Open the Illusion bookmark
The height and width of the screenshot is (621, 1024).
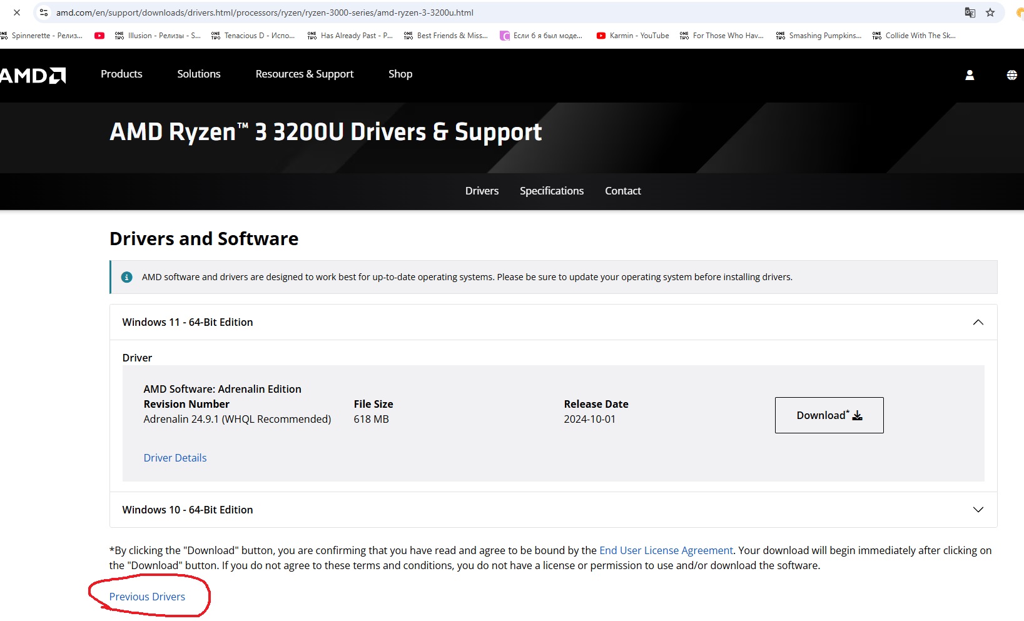pos(158,36)
